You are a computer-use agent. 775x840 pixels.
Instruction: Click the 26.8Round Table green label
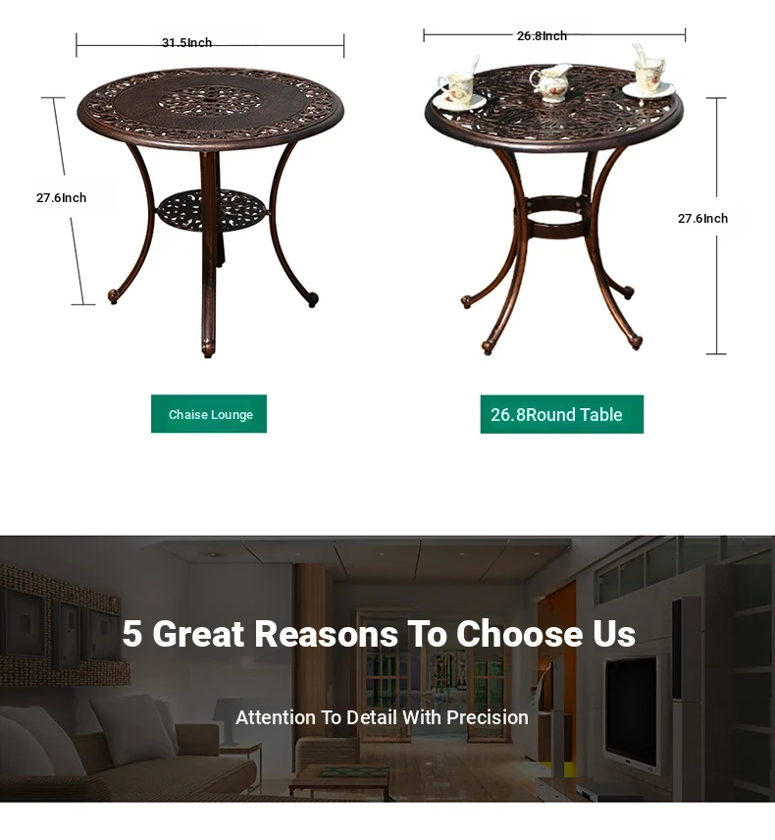(x=562, y=414)
